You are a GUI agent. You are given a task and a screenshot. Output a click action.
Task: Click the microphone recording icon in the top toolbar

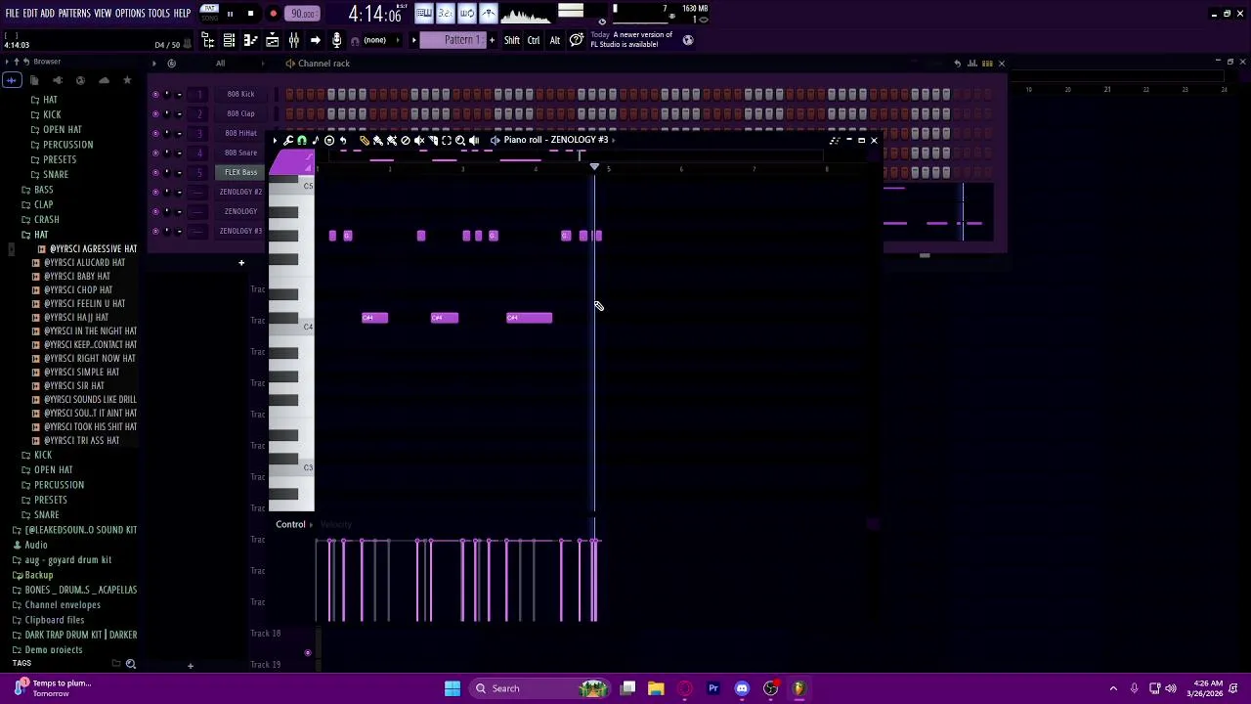click(336, 40)
